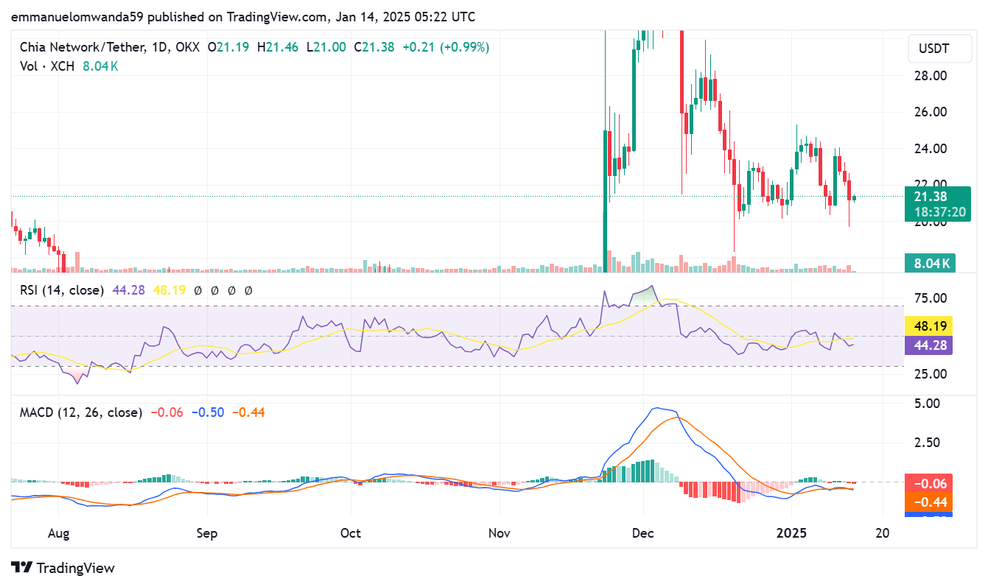
Task: Click the TradingView logo icon
Action: (x=21, y=568)
